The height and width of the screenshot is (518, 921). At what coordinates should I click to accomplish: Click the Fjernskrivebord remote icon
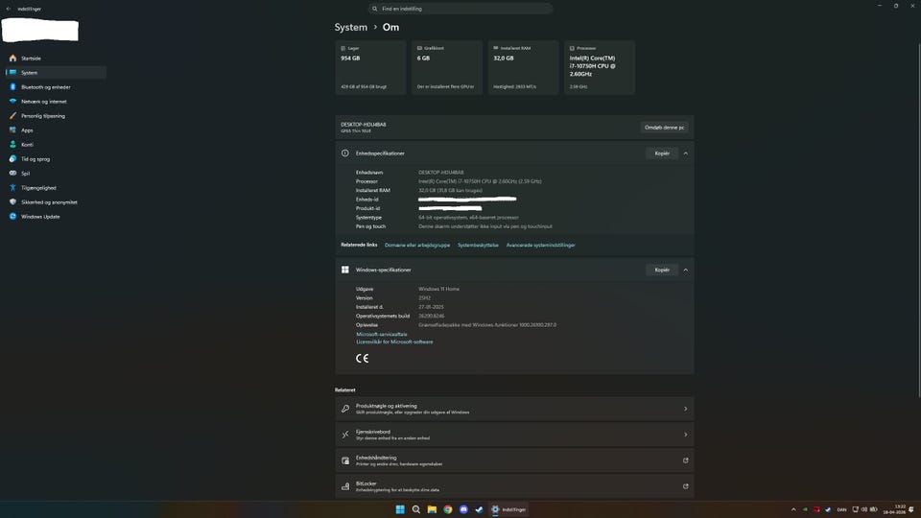click(x=345, y=435)
